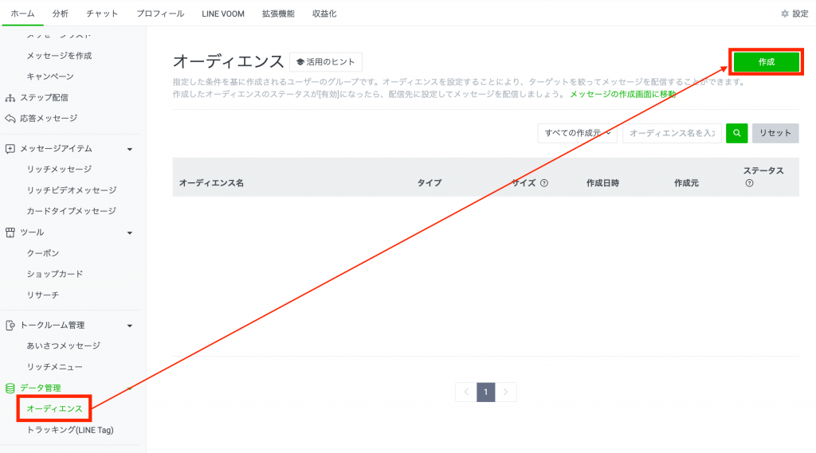The width and height of the screenshot is (816, 453).
Task: Click the ツール shop icon
Action: pos(10,232)
